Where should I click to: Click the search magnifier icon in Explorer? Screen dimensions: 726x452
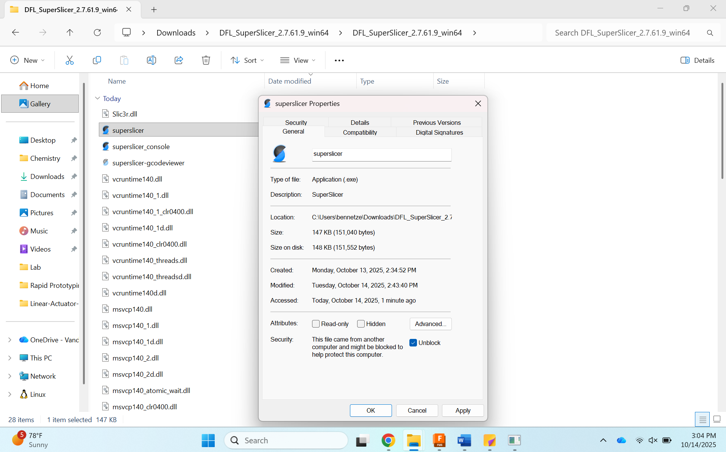pos(710,33)
